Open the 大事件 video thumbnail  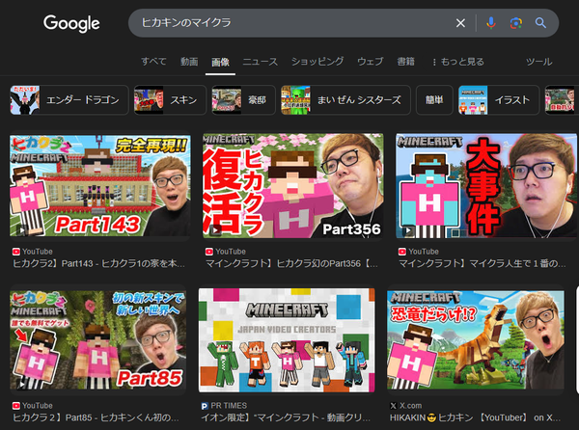486,185
